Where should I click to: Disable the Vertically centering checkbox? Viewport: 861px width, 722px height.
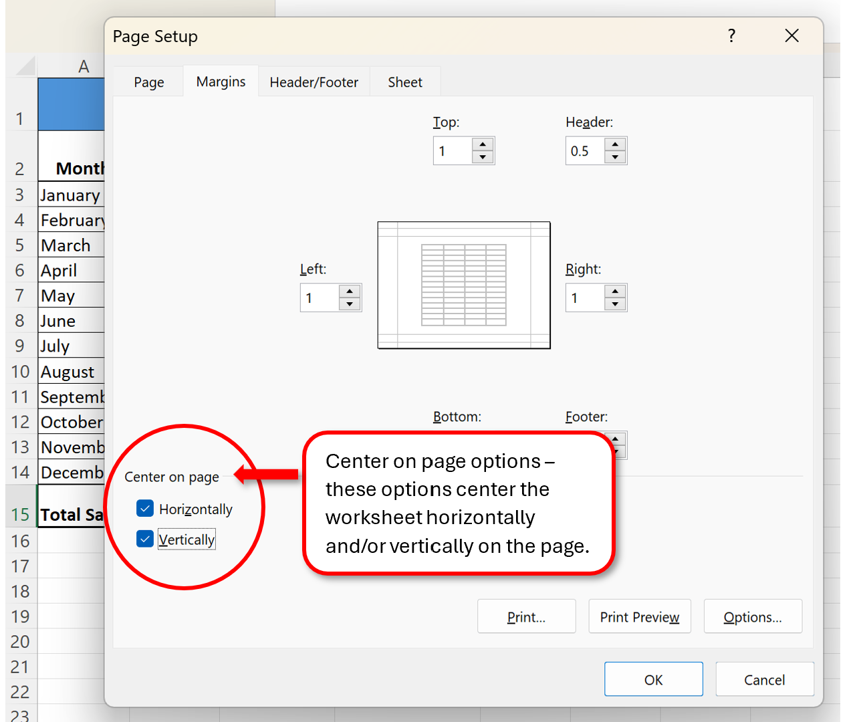(144, 539)
